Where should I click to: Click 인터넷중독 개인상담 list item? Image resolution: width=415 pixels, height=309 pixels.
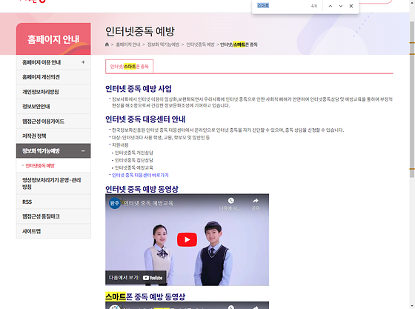click(133, 153)
